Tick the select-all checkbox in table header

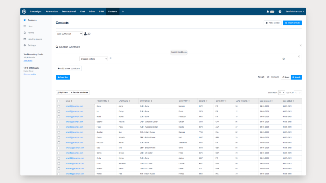pos(59,101)
